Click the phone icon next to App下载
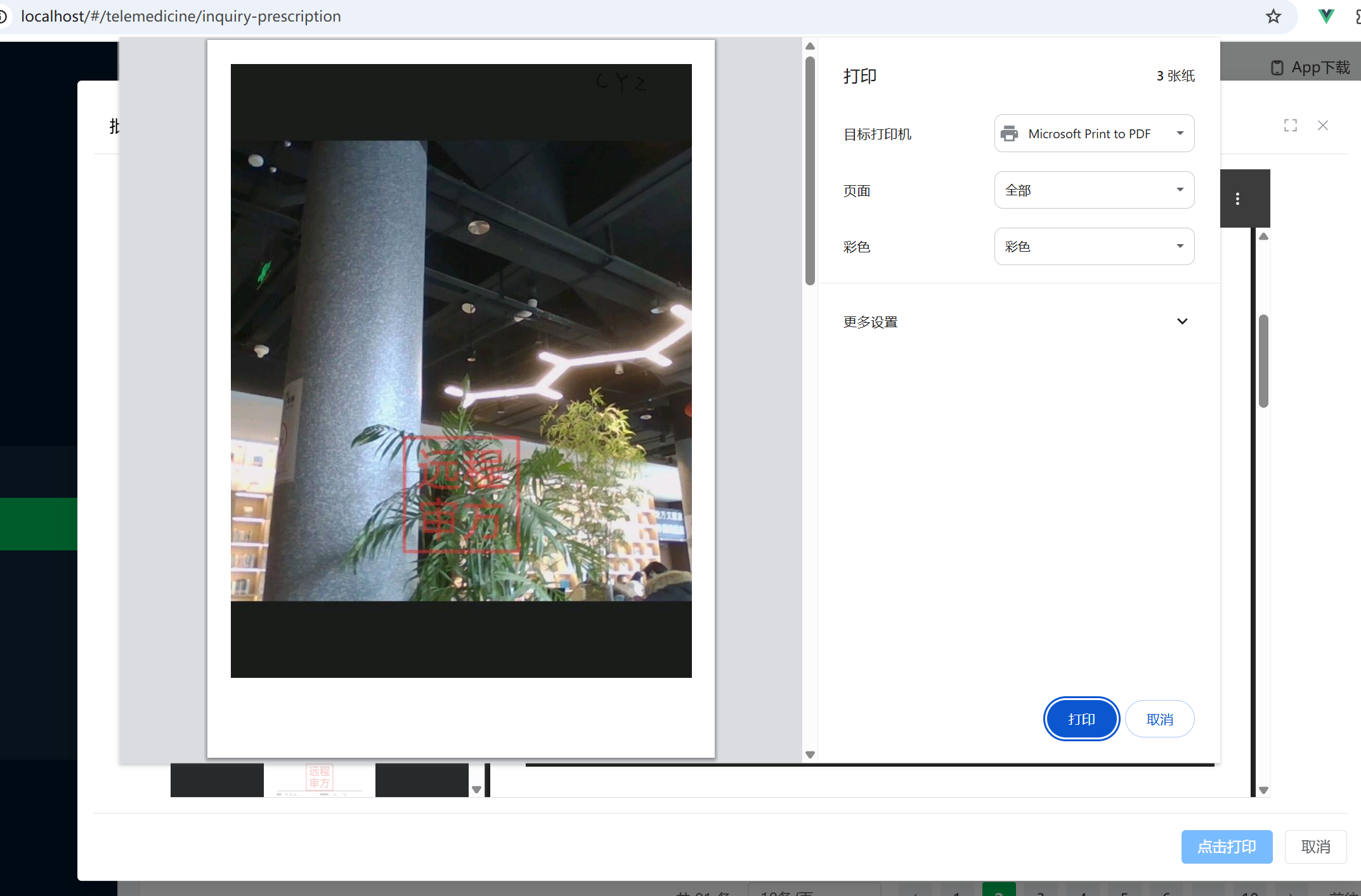This screenshot has width=1361, height=896. [x=1277, y=67]
